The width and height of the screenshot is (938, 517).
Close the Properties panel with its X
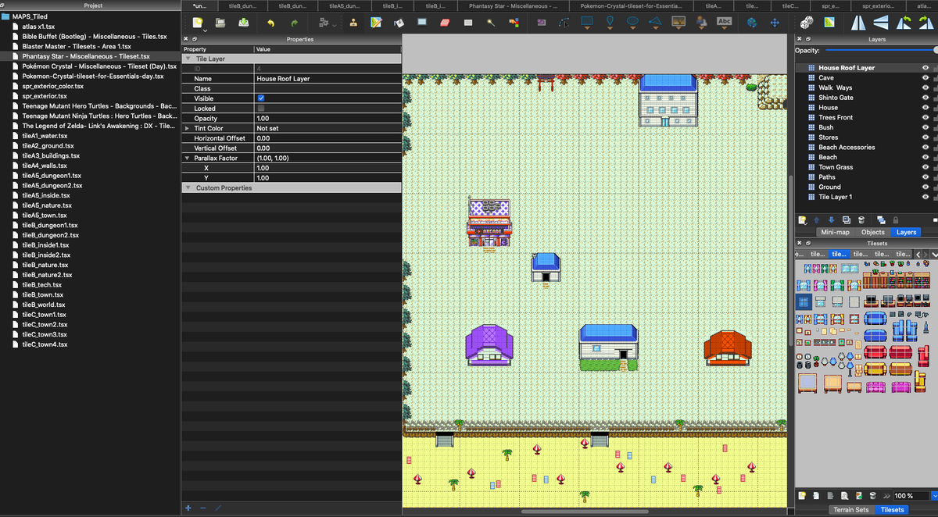[185, 39]
